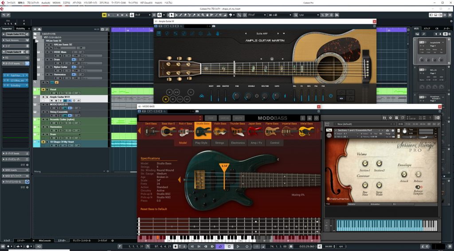The image size is (454, 251).
Task: Open the automation mode dropdown in toolbar
Action: pyautogui.click(x=143, y=15)
